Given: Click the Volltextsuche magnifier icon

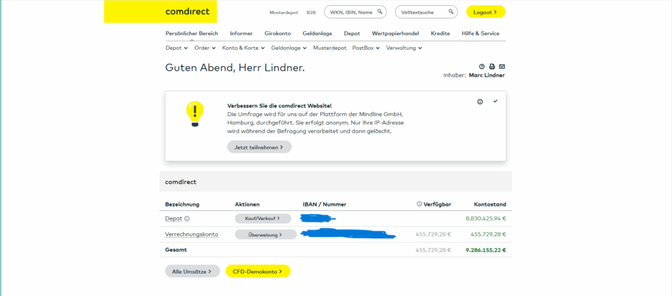Looking at the screenshot, I should (451, 12).
